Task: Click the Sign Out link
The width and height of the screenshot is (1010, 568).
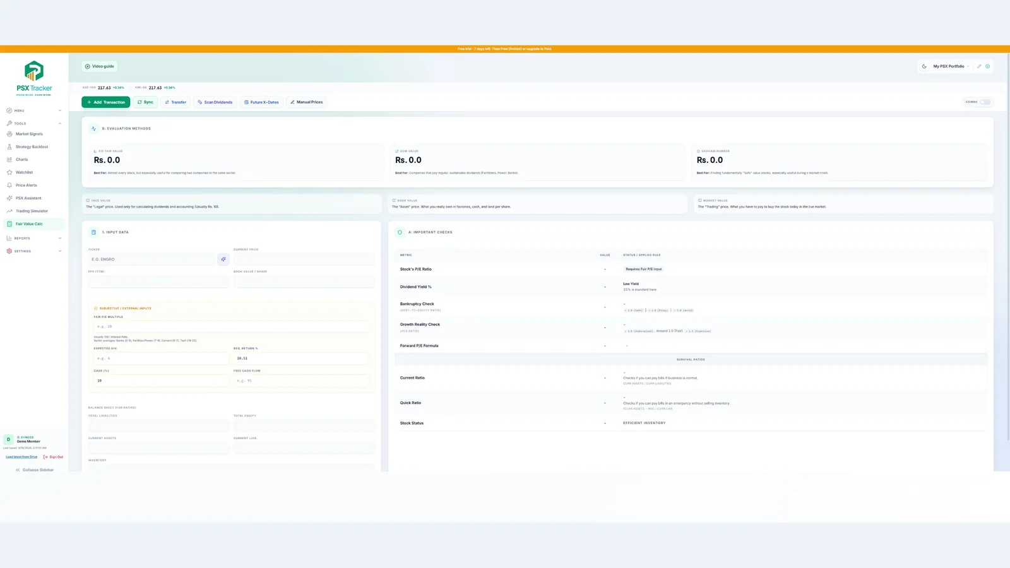Action: [54, 457]
